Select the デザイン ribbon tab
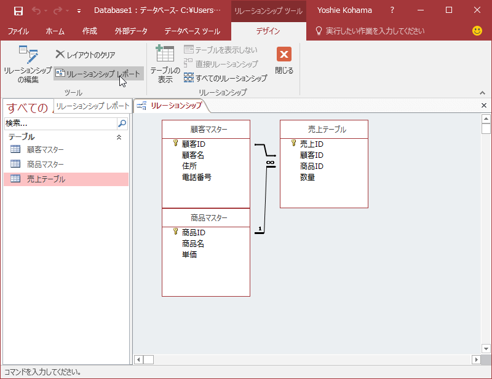492x379 pixels. (268, 31)
